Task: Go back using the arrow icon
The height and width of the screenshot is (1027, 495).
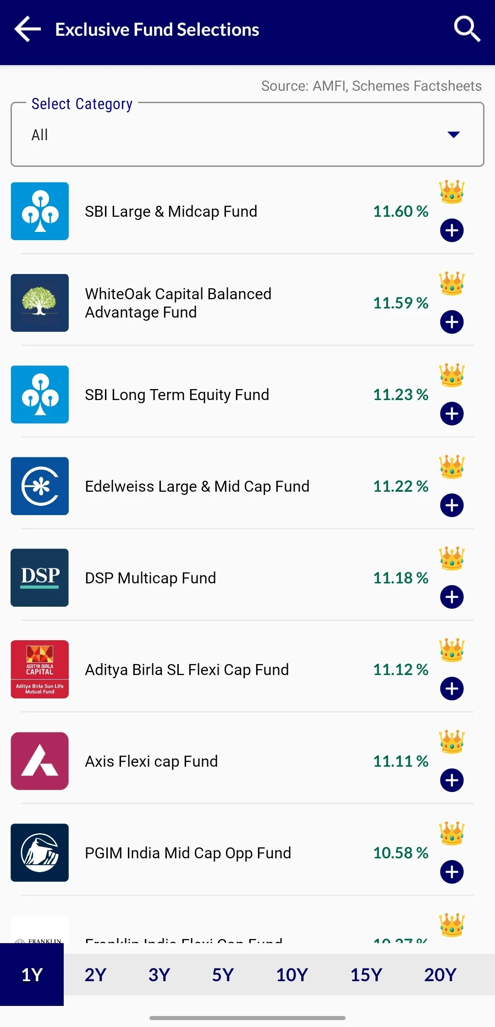Action: (x=28, y=29)
